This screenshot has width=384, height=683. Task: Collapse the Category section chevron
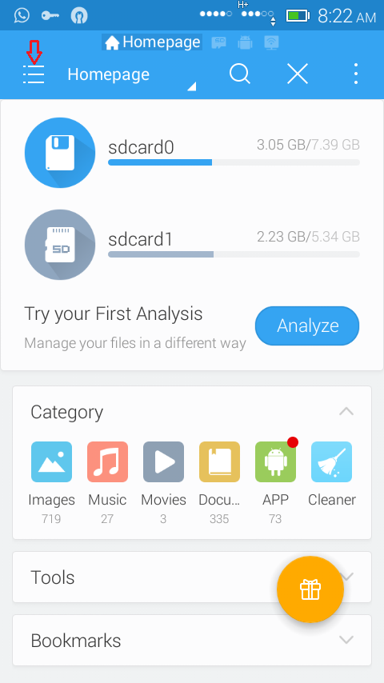[x=346, y=411]
